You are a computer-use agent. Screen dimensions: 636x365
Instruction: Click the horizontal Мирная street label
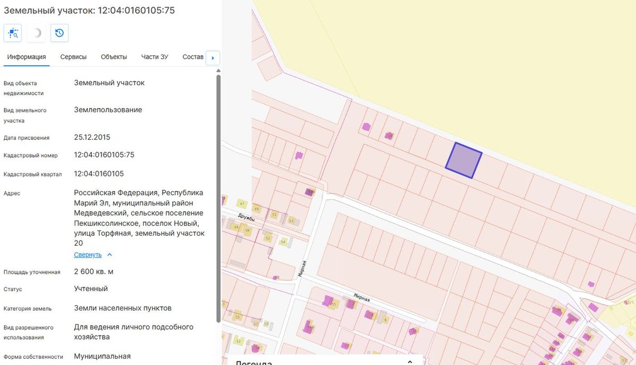(362, 299)
